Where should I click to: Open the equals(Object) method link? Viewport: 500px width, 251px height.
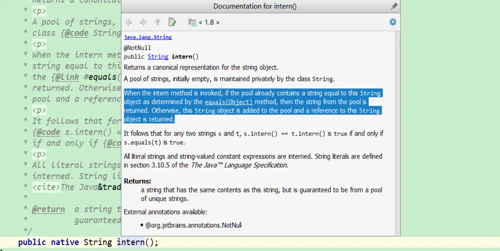pos(228,102)
